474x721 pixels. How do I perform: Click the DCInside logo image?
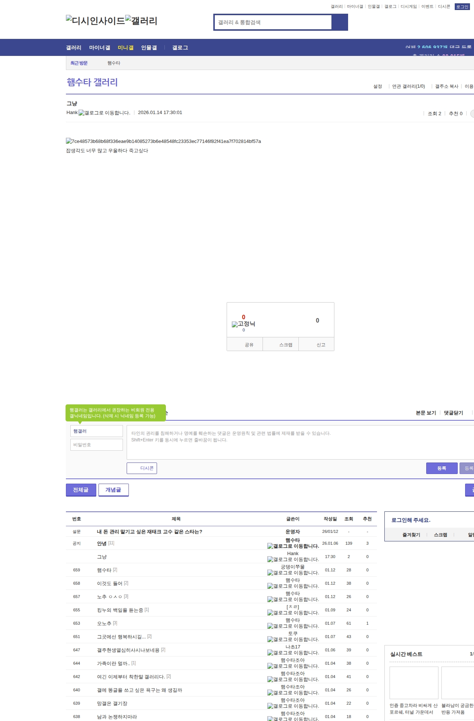pyautogui.click(x=95, y=21)
